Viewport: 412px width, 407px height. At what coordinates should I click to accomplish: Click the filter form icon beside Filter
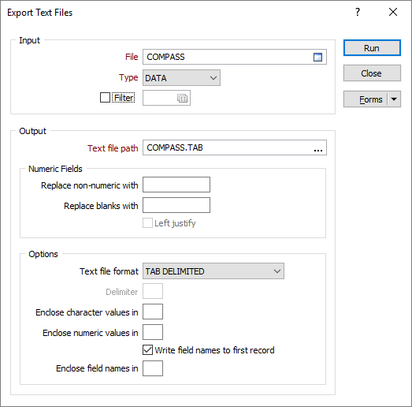(x=182, y=98)
